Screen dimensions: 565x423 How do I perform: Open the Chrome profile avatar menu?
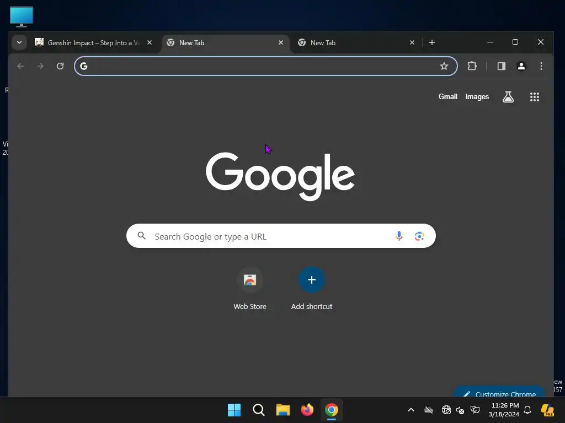tap(521, 66)
